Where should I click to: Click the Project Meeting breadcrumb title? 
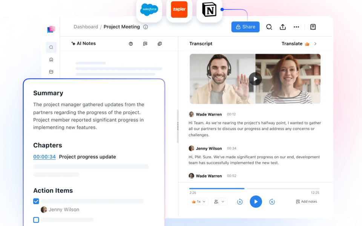[x=122, y=27]
